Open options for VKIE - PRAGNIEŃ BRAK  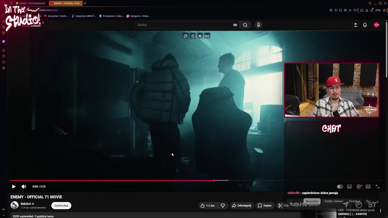[380, 211]
